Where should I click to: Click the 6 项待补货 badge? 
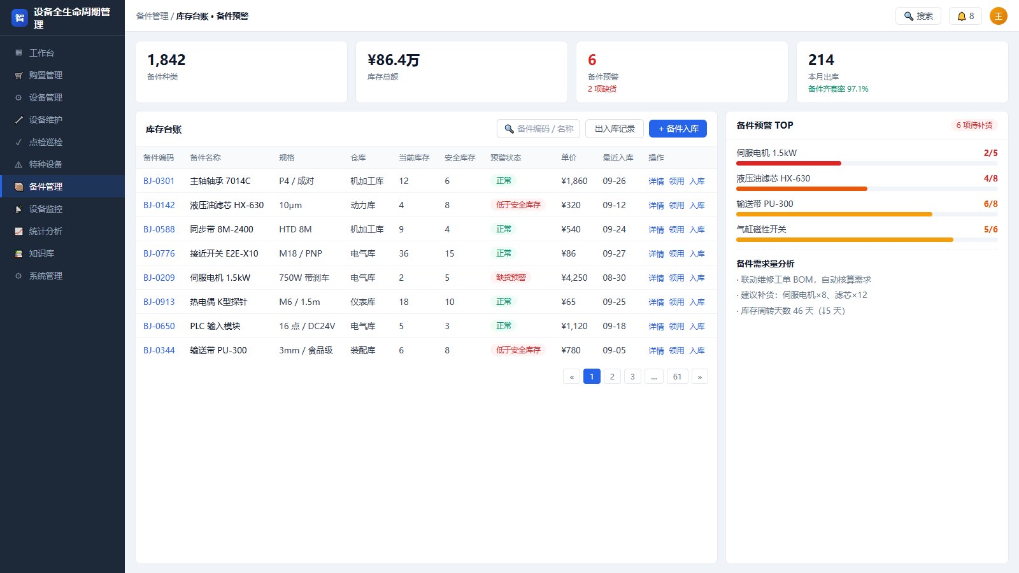coord(974,125)
